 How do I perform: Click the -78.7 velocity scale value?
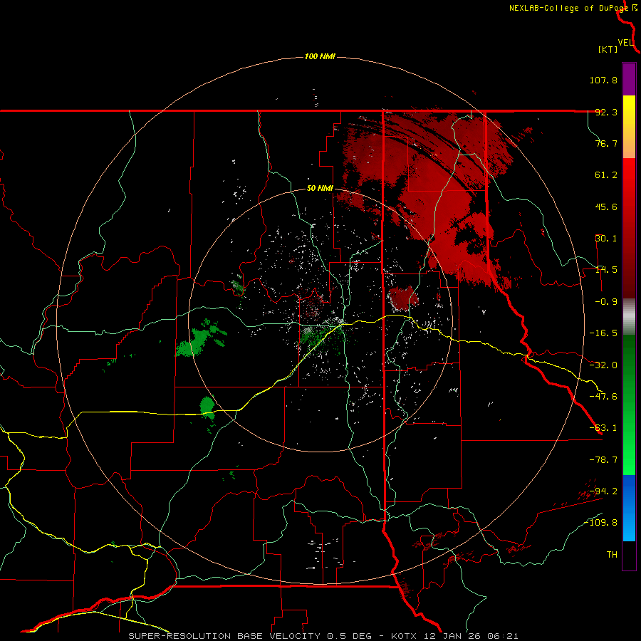tap(603, 460)
